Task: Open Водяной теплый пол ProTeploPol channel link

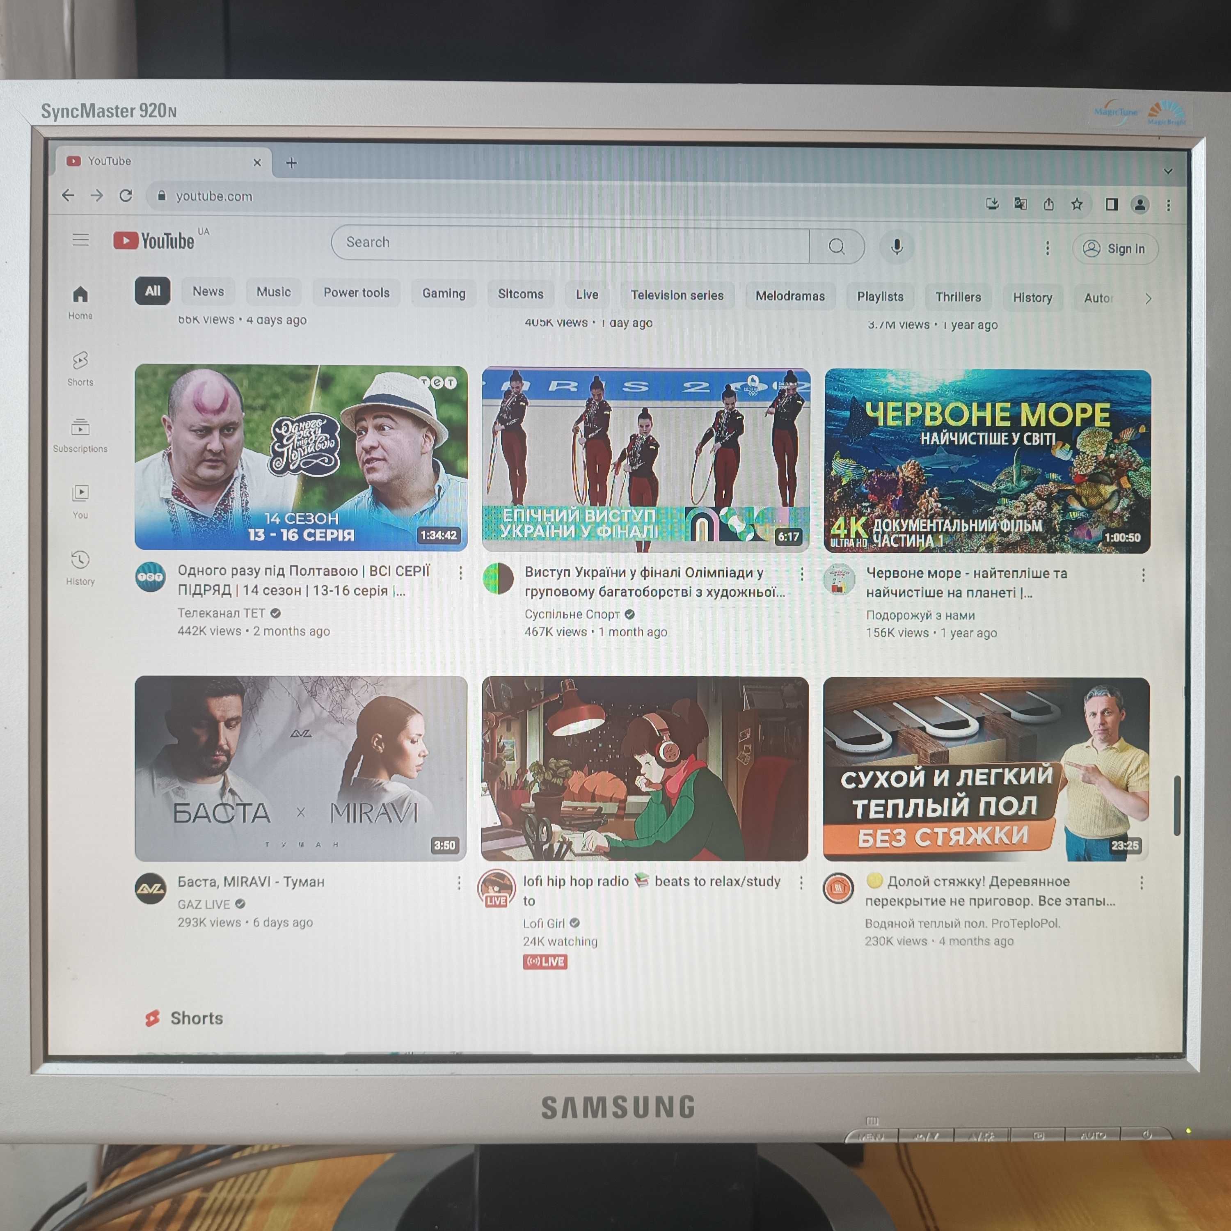Action: (x=962, y=923)
